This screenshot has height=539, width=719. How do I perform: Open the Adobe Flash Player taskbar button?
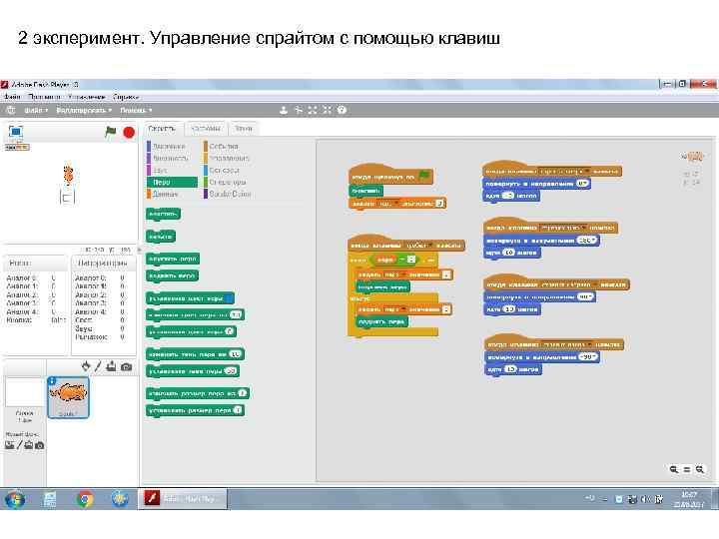[x=183, y=499]
